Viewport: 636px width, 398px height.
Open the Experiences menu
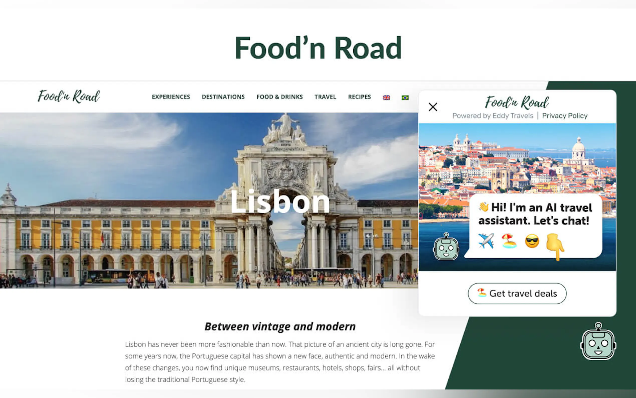coord(171,97)
